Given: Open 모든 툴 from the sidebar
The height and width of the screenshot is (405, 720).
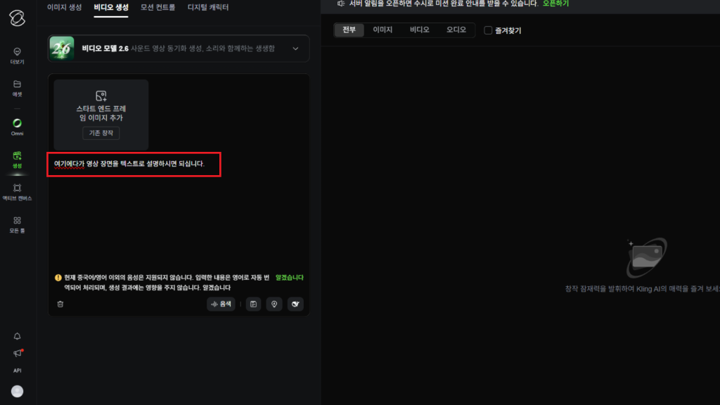Looking at the screenshot, I should [x=17, y=224].
